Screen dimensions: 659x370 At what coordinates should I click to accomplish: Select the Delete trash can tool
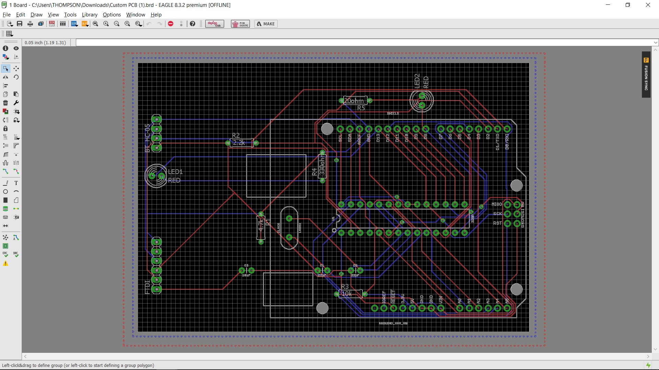click(x=5, y=103)
